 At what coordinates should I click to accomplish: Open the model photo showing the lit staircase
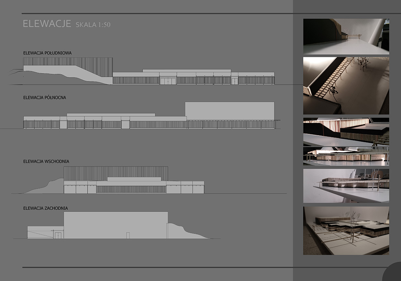346,86
